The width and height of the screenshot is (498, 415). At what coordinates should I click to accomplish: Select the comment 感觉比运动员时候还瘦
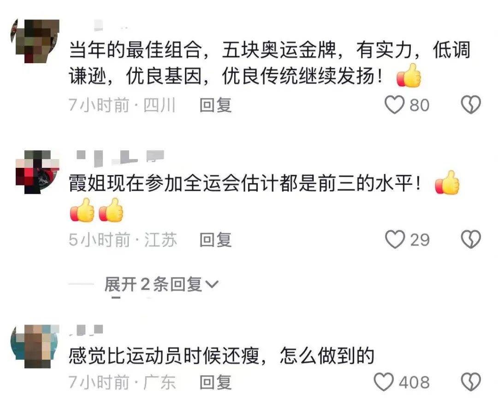[221, 356]
